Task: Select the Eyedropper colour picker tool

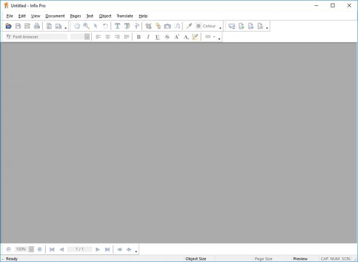Action: click(189, 26)
